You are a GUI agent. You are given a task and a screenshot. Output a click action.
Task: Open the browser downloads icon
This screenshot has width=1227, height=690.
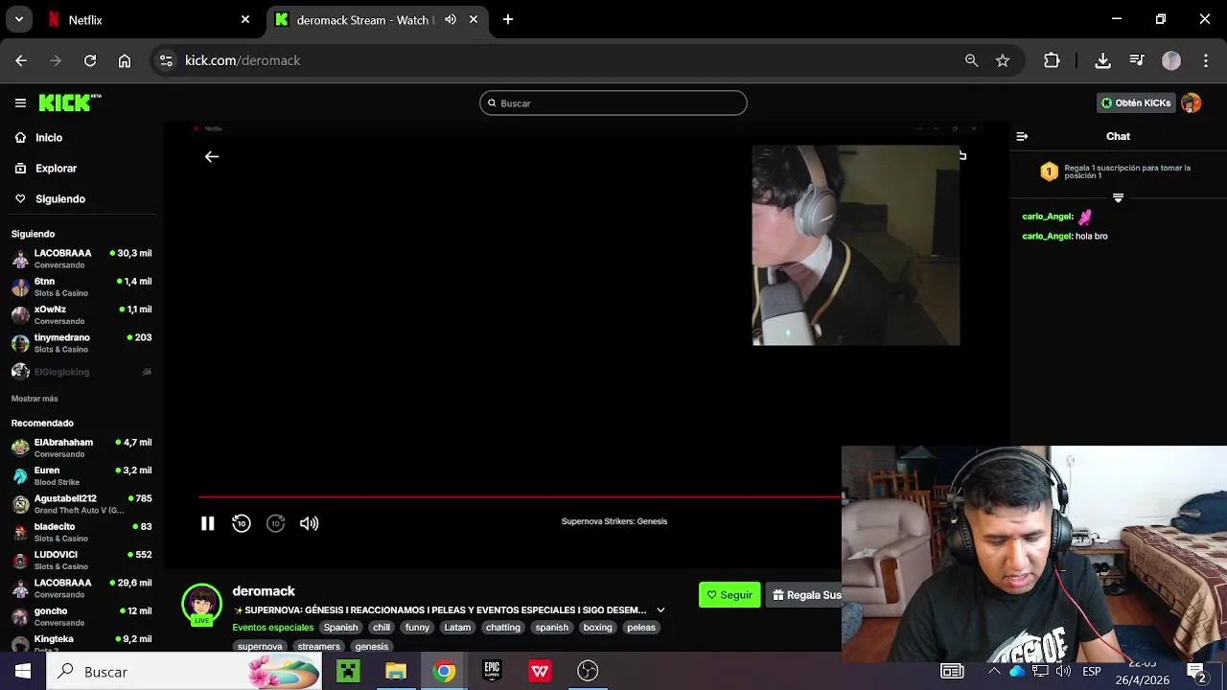pos(1103,60)
